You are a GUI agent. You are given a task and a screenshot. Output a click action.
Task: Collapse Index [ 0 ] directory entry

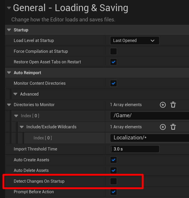pyautogui.click(x=16, y=116)
